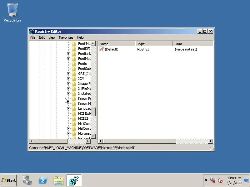Click the values pane horizontal scroll thumb

(139, 141)
